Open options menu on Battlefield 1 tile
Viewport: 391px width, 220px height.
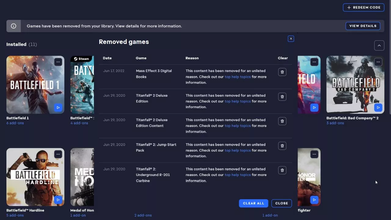click(58, 62)
